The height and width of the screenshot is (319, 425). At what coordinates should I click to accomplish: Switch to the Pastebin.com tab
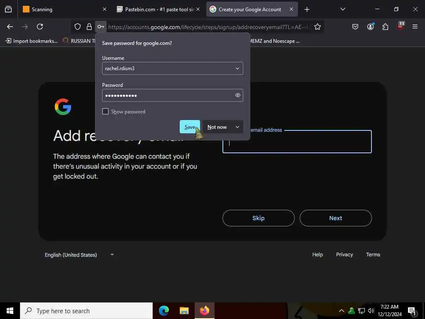[158, 9]
